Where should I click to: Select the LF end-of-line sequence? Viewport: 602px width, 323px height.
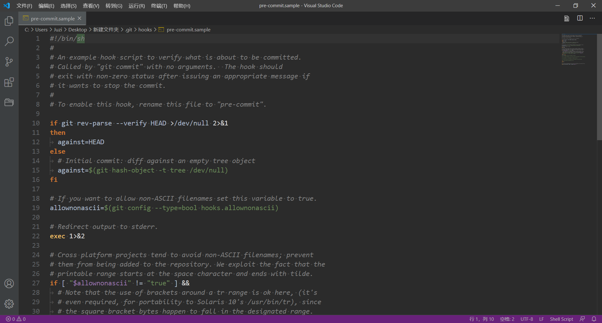coord(541,319)
